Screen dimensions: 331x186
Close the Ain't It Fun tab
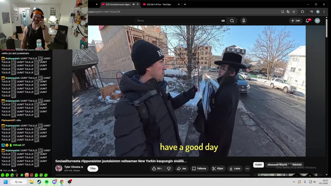click(x=179, y=4)
